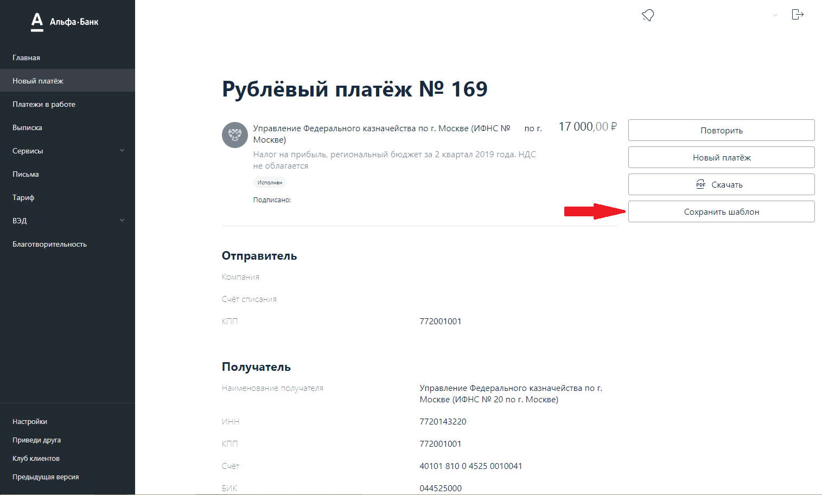The image size is (822, 495).
Task: Click the logout exit icon
Action: pos(797,15)
